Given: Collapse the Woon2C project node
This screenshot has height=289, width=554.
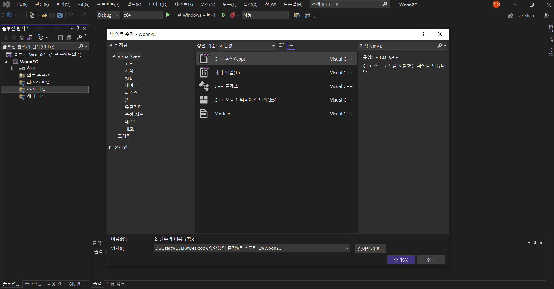Looking at the screenshot, I should click(6, 61).
